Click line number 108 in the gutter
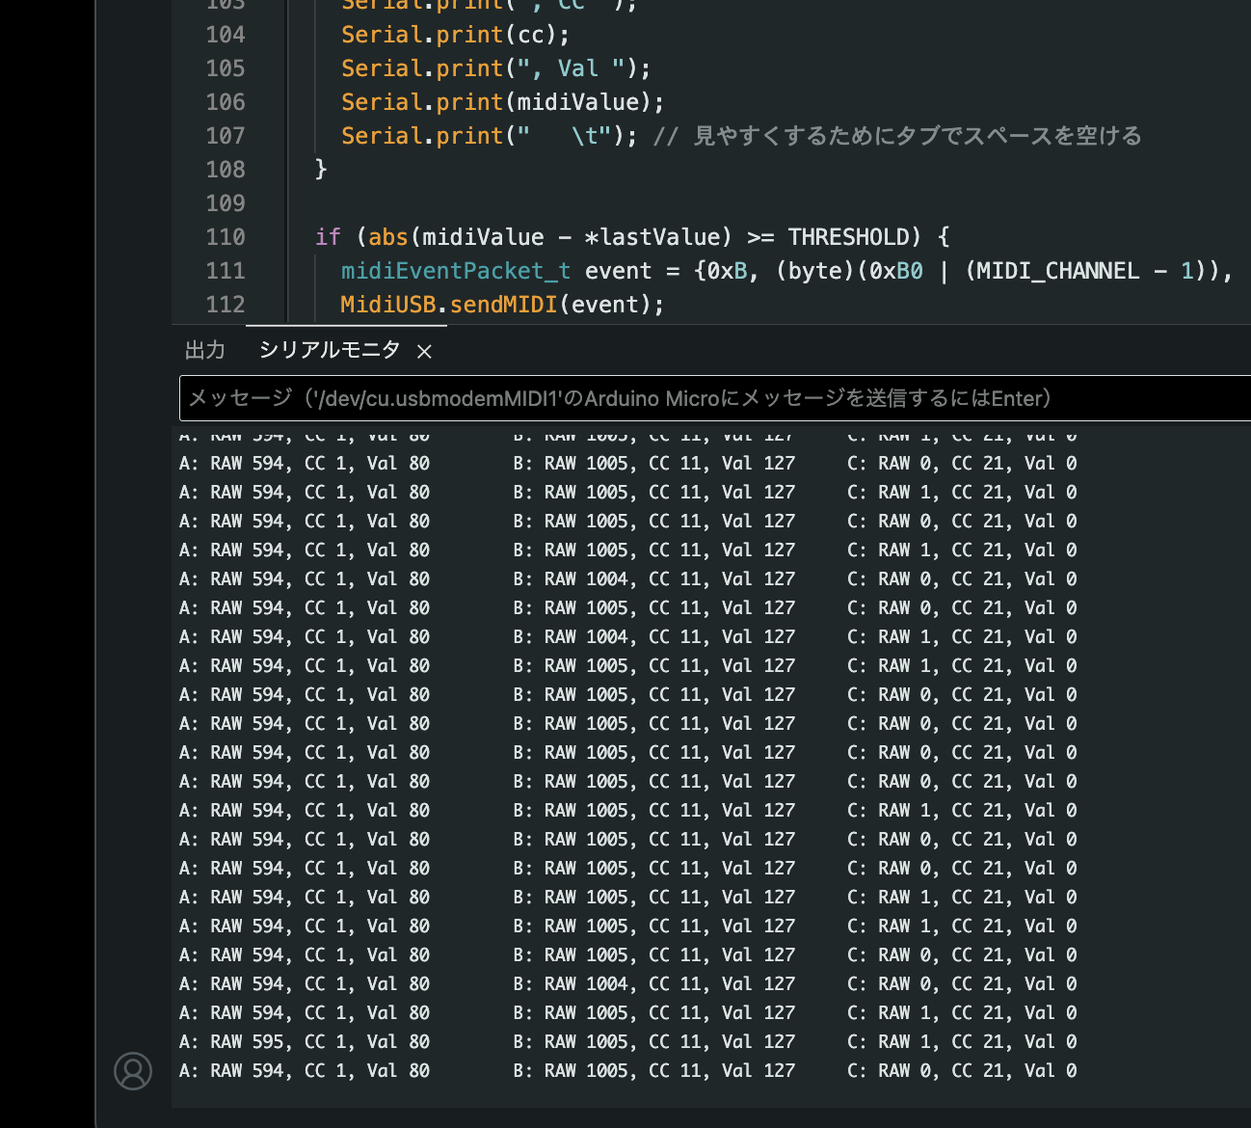The height and width of the screenshot is (1128, 1251). pyautogui.click(x=226, y=170)
